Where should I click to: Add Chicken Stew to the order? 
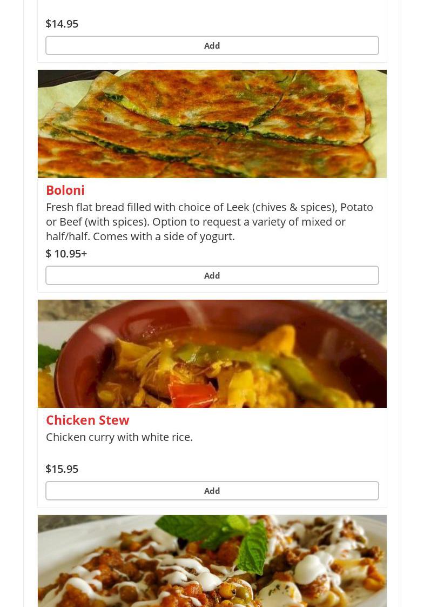212,491
